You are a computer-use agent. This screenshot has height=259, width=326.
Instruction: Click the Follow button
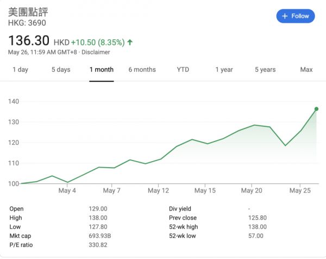[x=296, y=16]
